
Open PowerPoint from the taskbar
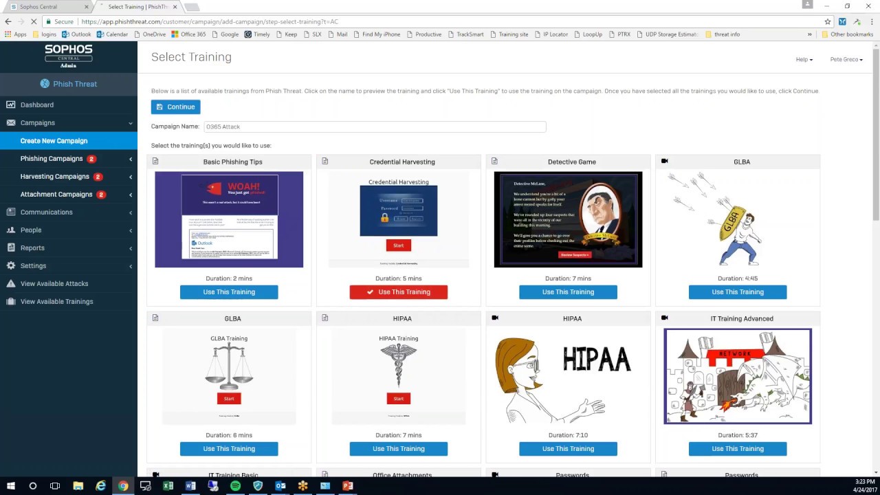pos(348,486)
